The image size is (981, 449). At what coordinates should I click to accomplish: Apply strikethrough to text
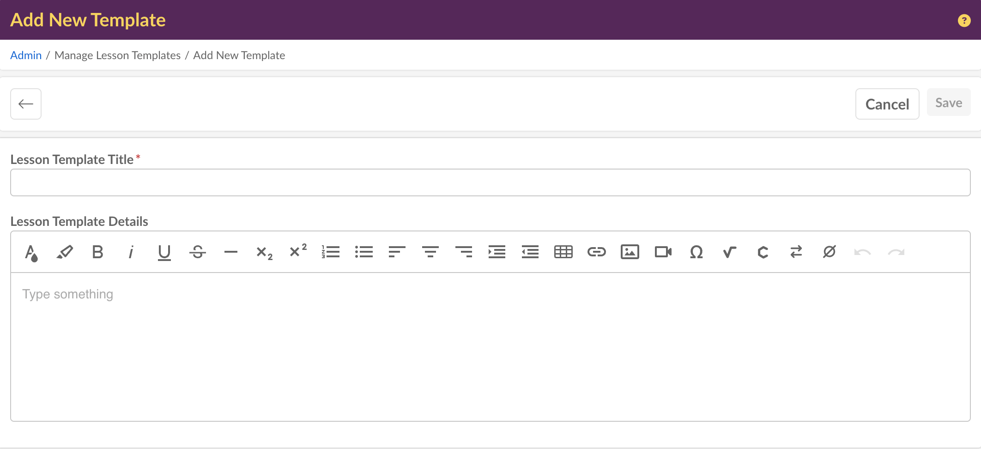[x=198, y=252]
